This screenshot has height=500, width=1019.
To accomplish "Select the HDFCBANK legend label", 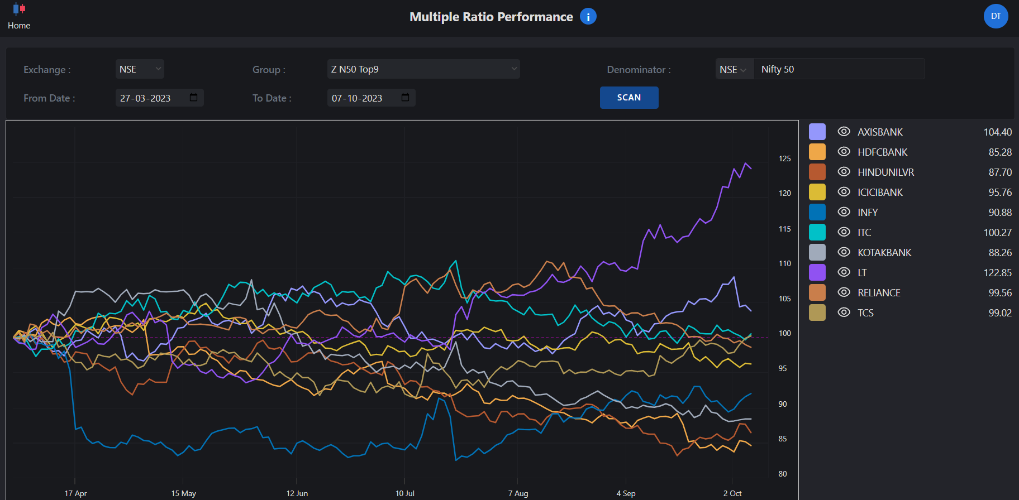I will point(883,152).
